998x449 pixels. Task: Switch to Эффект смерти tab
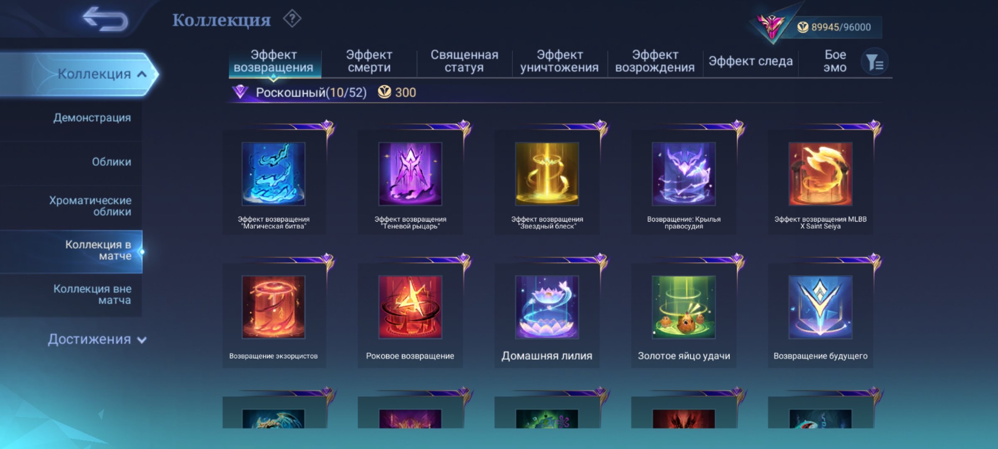(369, 61)
